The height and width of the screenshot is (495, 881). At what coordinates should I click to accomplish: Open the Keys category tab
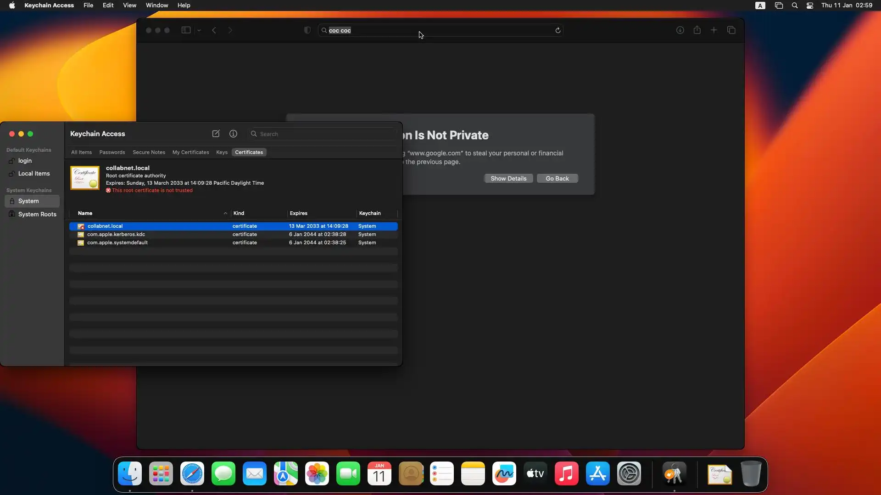point(222,152)
